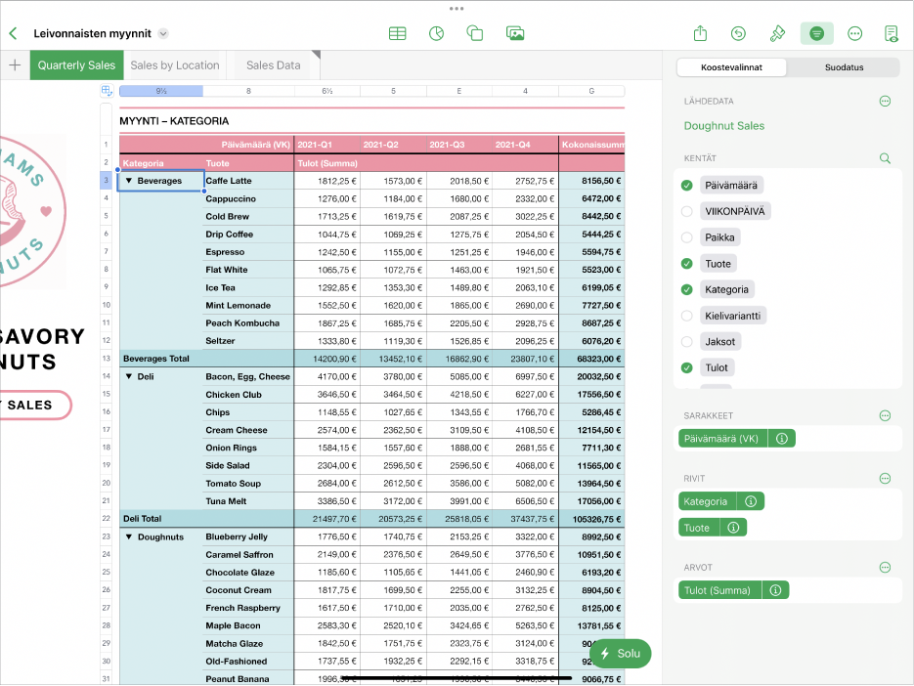The image size is (914, 686).
Task: Uncheck the Tuote field
Action: tap(686, 264)
